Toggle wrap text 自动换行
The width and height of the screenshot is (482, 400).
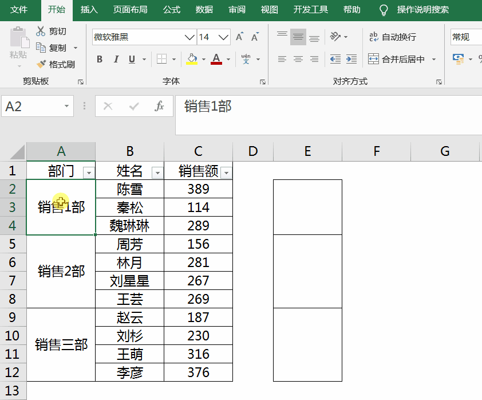click(393, 37)
